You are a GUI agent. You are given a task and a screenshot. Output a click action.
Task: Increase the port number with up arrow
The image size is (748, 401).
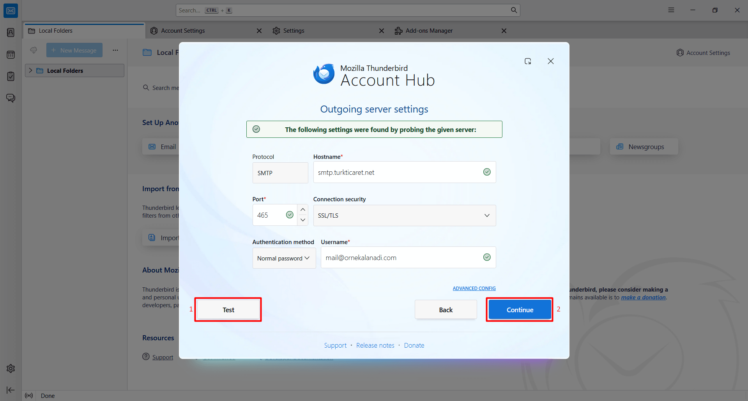click(303, 210)
